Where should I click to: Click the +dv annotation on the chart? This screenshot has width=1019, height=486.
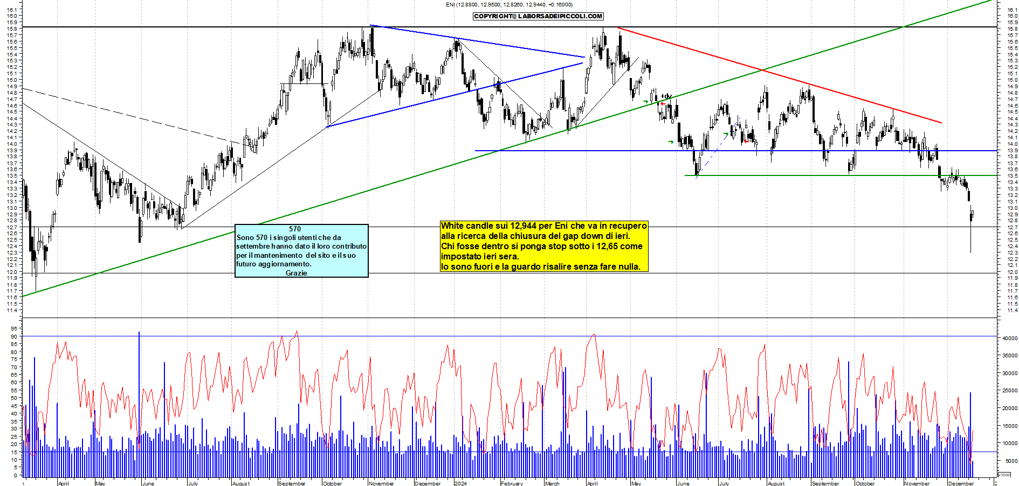666,96
